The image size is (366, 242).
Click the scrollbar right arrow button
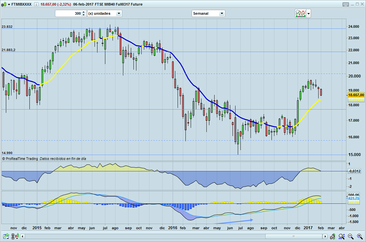tap(325, 236)
